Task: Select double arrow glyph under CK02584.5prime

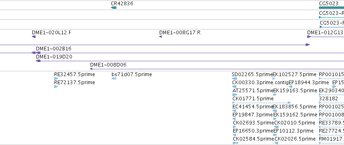Action: pyautogui.click(x=236, y=143)
